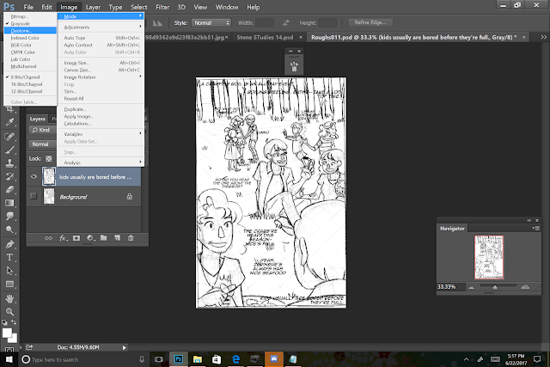The height and width of the screenshot is (367, 550).
Task: Click the background color swatch
Action: tap(14, 339)
